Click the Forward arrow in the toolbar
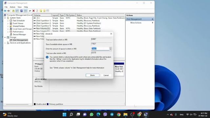This screenshot has width=210, height=118. coord(9,11)
